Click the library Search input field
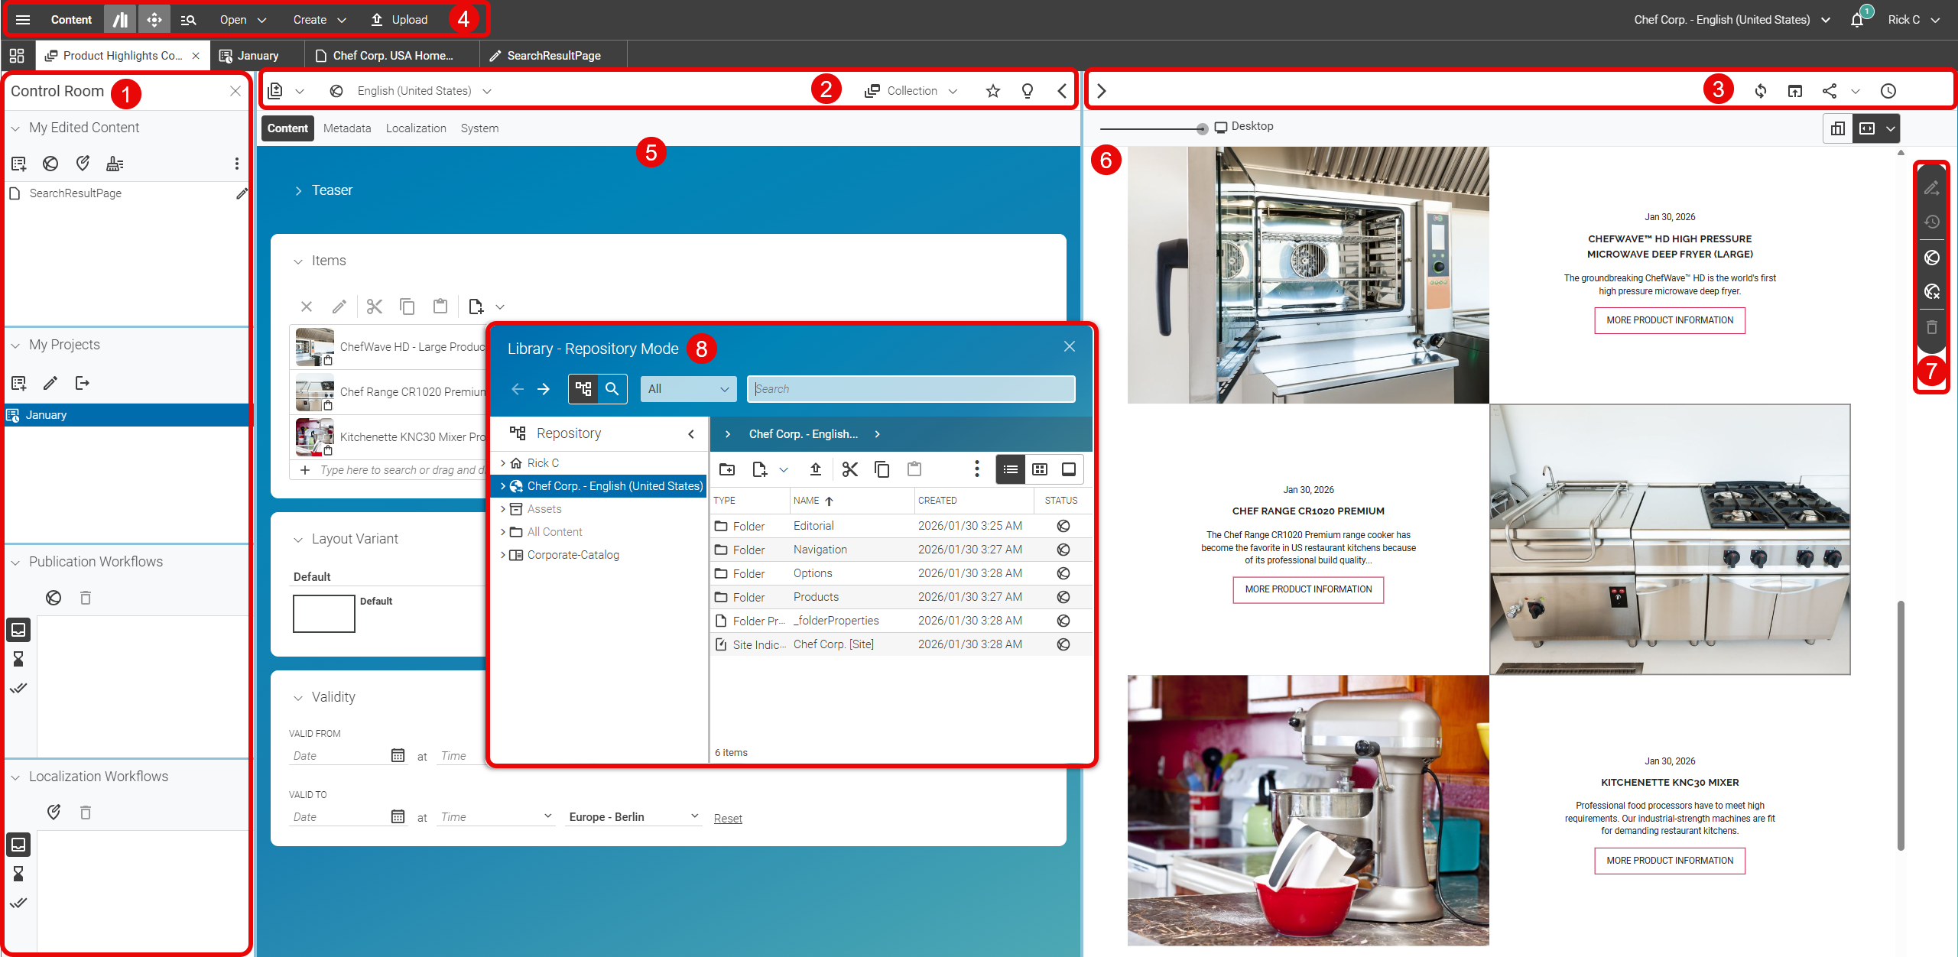The height and width of the screenshot is (957, 1958). [910, 389]
